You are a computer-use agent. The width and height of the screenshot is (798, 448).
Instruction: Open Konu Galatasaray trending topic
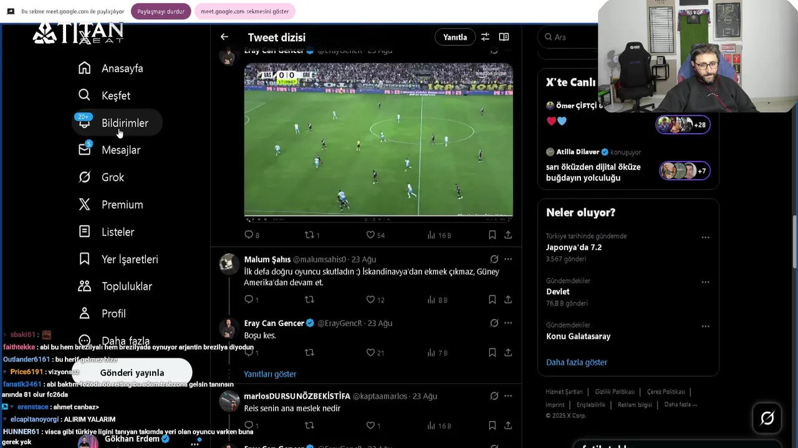tap(578, 336)
